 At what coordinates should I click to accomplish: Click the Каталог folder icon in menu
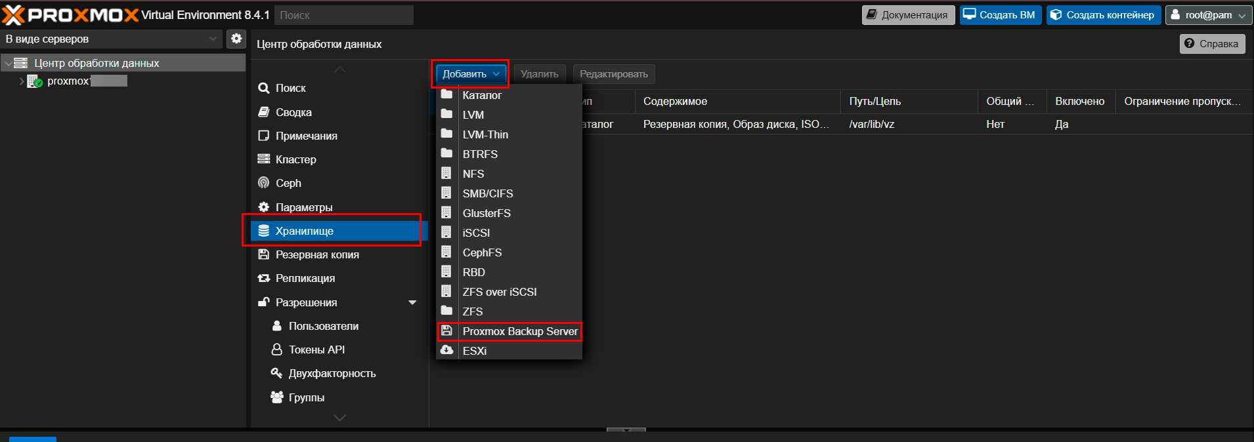[446, 94]
